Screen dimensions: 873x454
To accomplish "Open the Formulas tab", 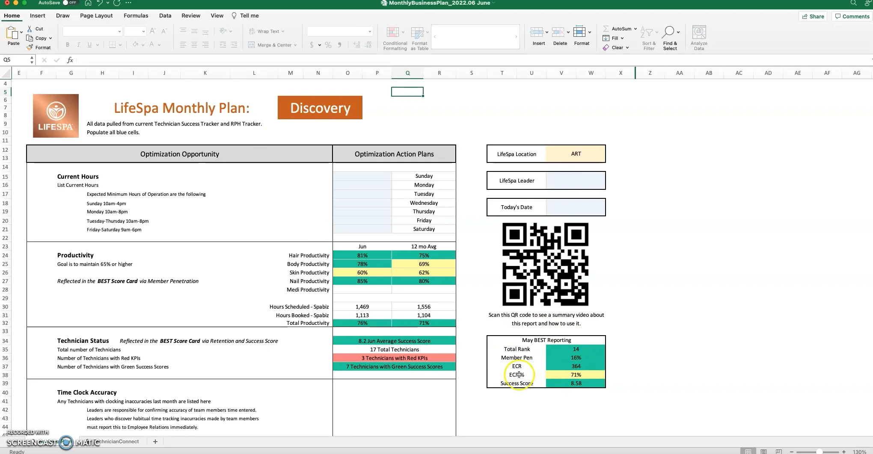I will pyautogui.click(x=136, y=15).
